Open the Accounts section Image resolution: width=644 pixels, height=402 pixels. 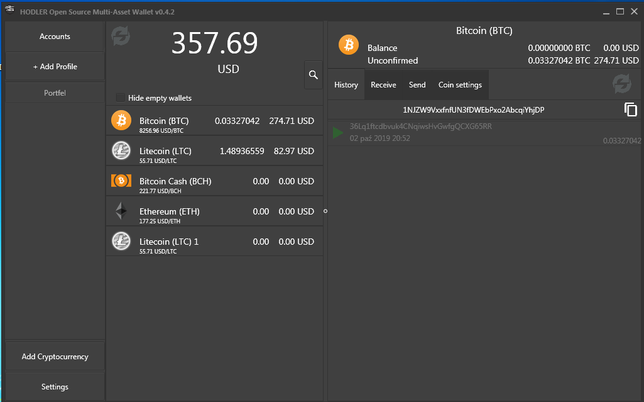pyautogui.click(x=55, y=36)
